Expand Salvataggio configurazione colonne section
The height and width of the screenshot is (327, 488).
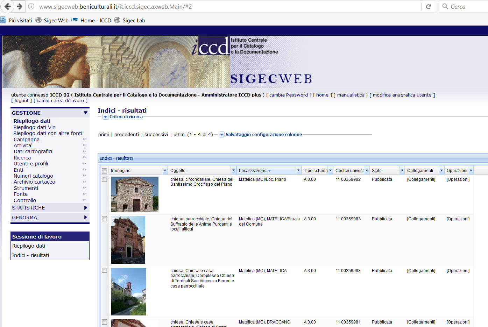221,135
